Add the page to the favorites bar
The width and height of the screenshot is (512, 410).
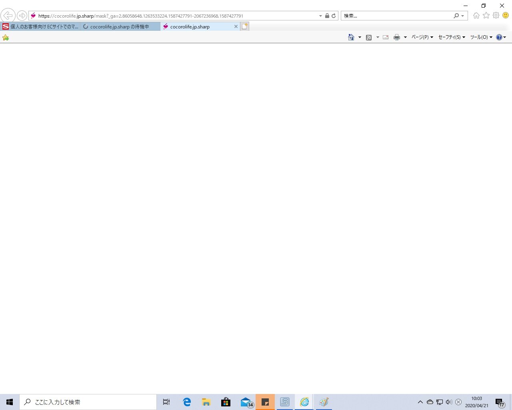6,38
